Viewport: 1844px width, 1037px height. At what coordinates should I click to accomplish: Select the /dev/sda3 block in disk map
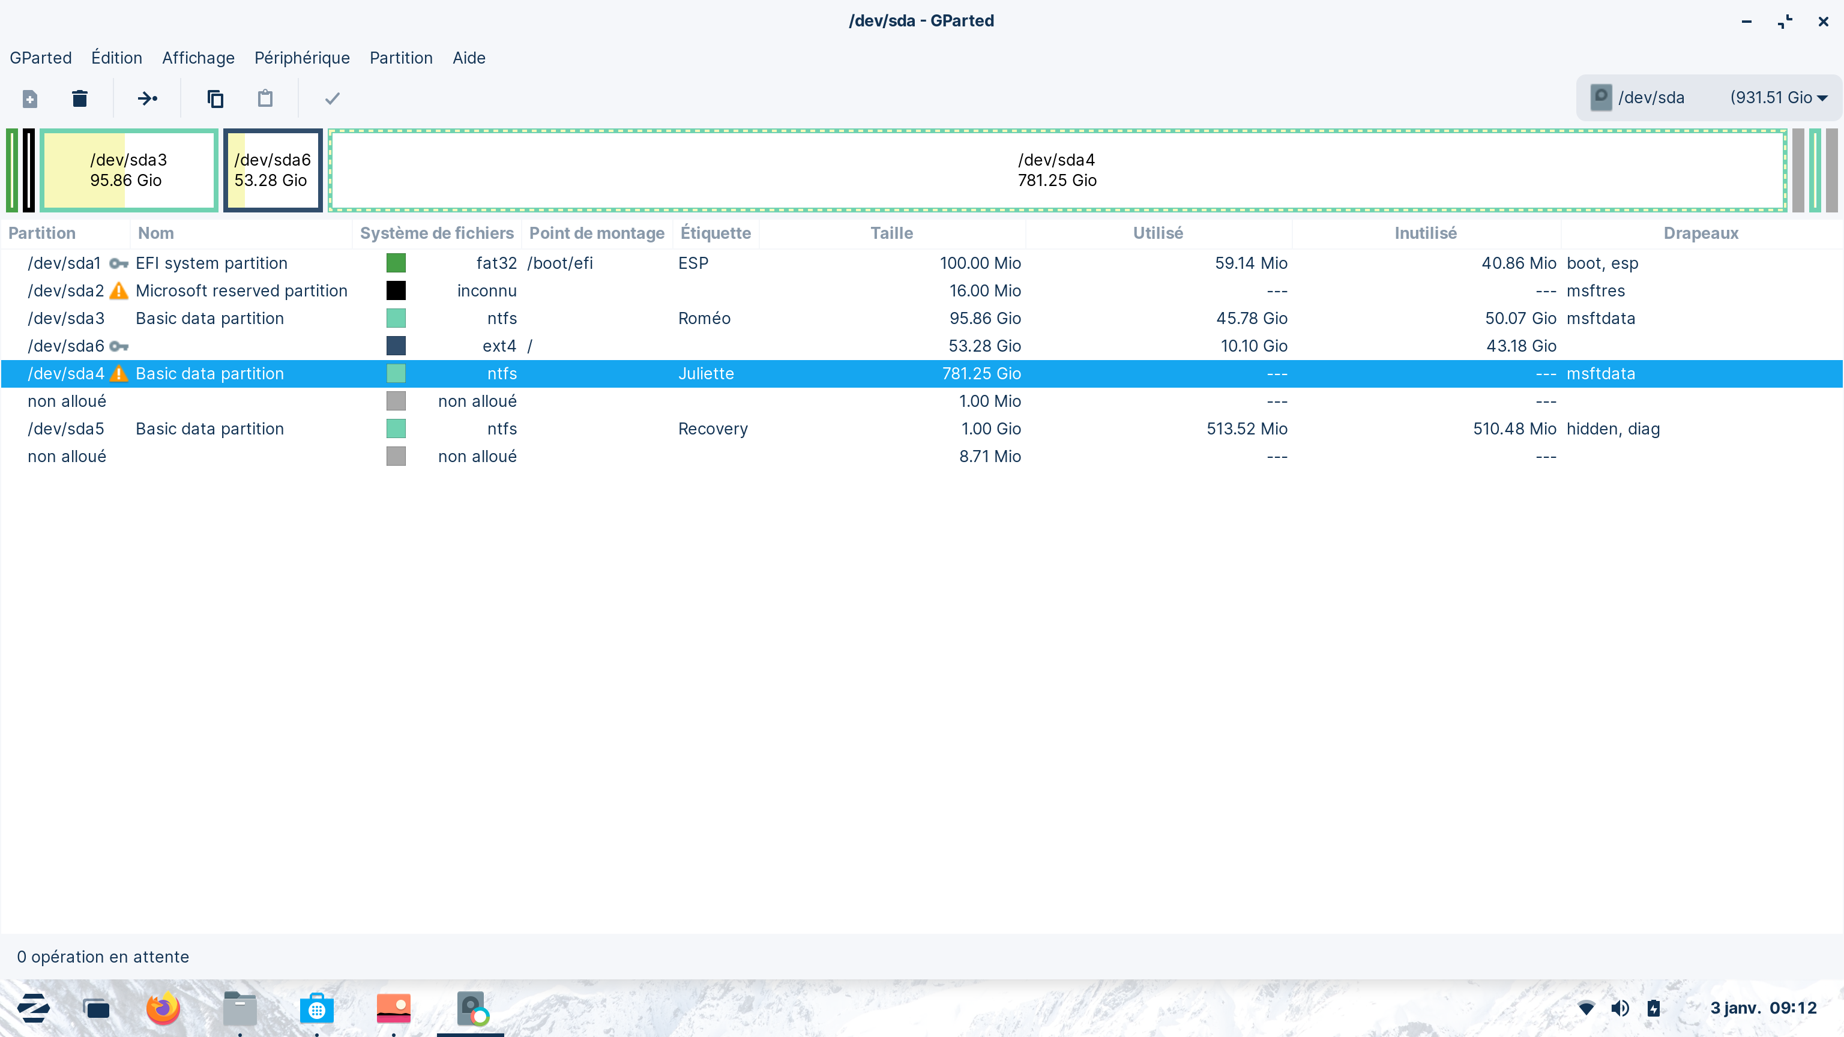coord(129,170)
